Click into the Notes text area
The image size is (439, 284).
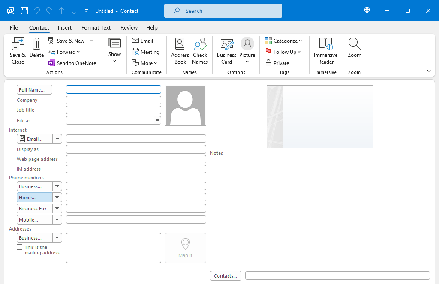[x=320, y=213]
